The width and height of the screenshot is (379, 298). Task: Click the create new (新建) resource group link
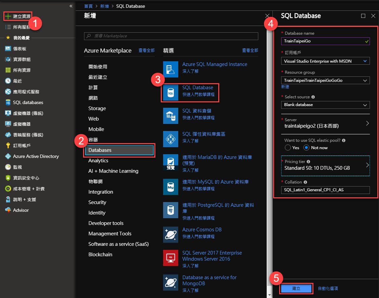click(x=285, y=87)
